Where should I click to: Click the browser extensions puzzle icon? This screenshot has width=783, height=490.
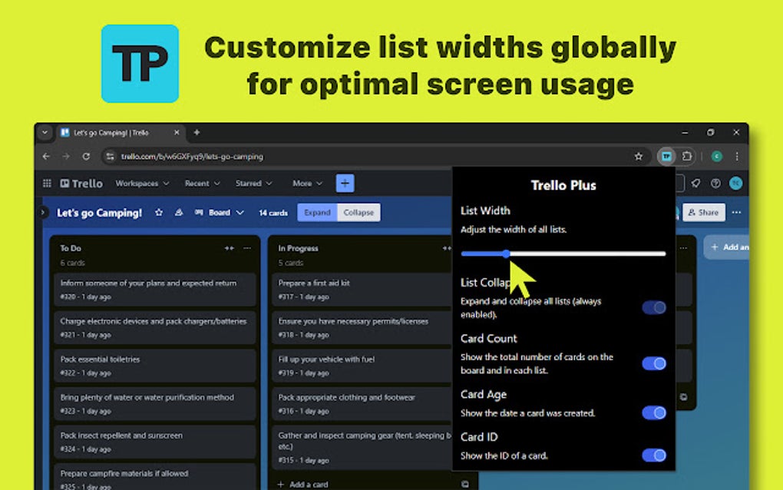tap(685, 156)
